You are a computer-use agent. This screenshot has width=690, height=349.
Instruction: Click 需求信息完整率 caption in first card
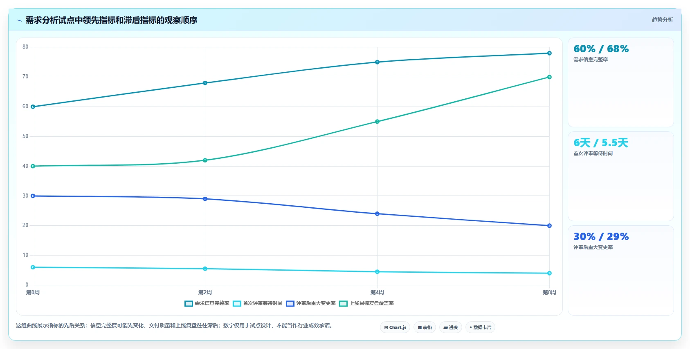tap(590, 60)
